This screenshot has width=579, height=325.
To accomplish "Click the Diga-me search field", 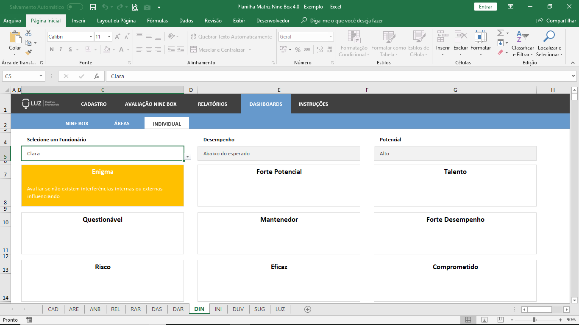I will 346,21.
